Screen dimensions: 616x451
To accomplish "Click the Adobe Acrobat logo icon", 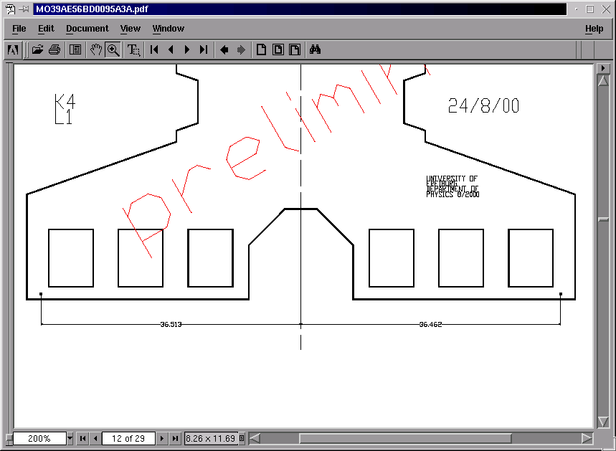I will (13, 50).
